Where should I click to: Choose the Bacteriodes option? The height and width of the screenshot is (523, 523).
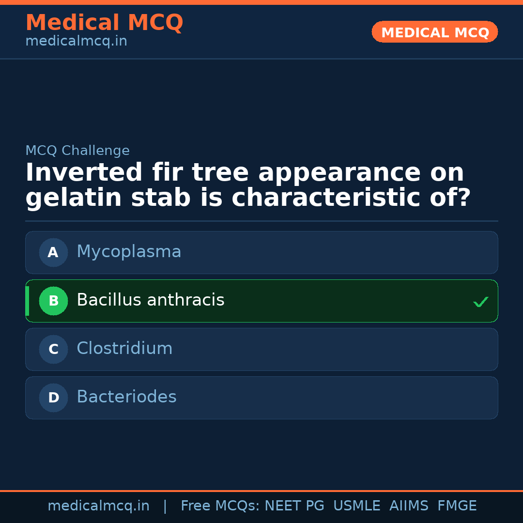(126, 397)
